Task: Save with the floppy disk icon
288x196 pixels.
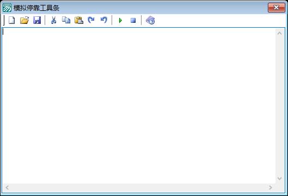Action: pyautogui.click(x=37, y=20)
